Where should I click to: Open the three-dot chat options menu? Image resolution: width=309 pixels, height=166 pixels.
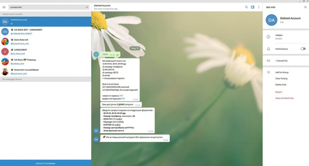click(259, 7)
